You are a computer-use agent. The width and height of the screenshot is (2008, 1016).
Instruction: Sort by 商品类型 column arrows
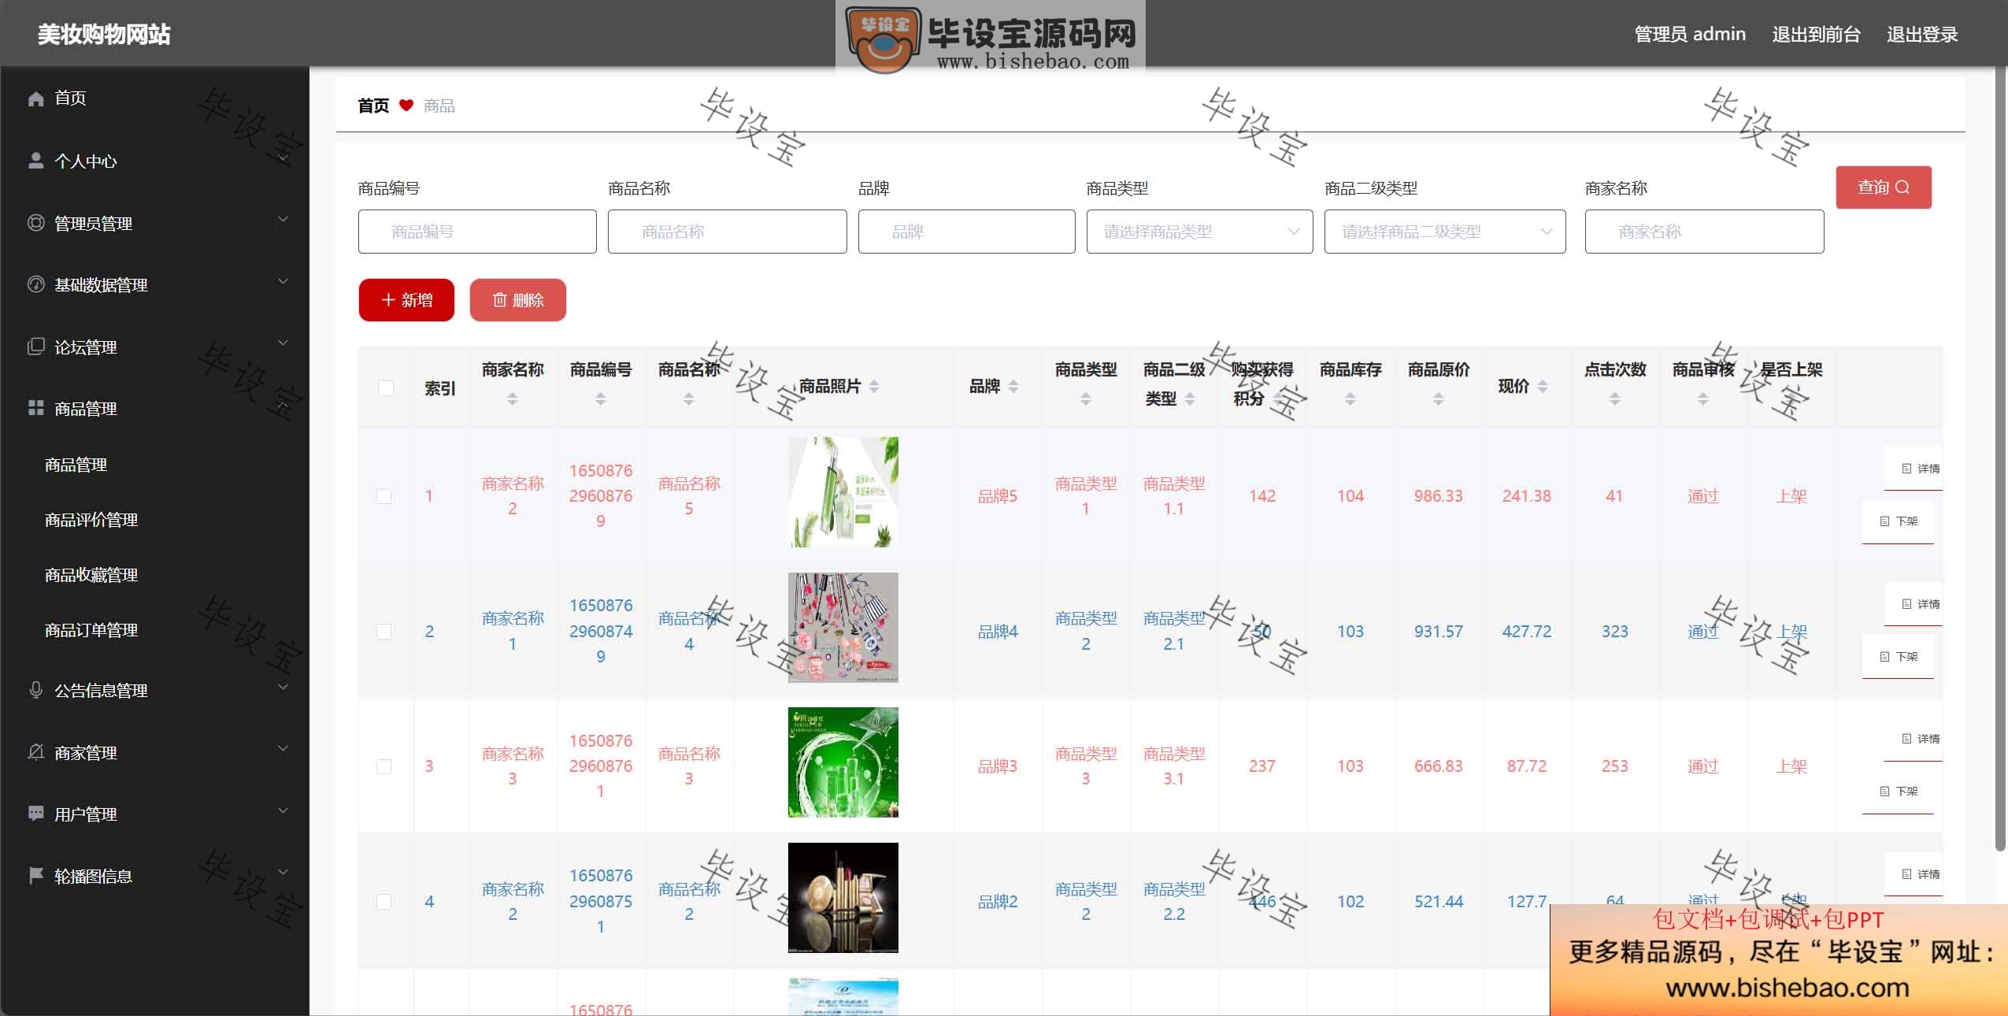click(1086, 399)
